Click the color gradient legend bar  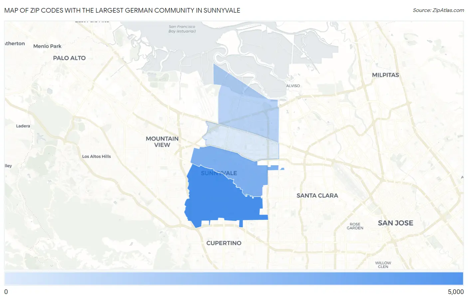click(234, 278)
